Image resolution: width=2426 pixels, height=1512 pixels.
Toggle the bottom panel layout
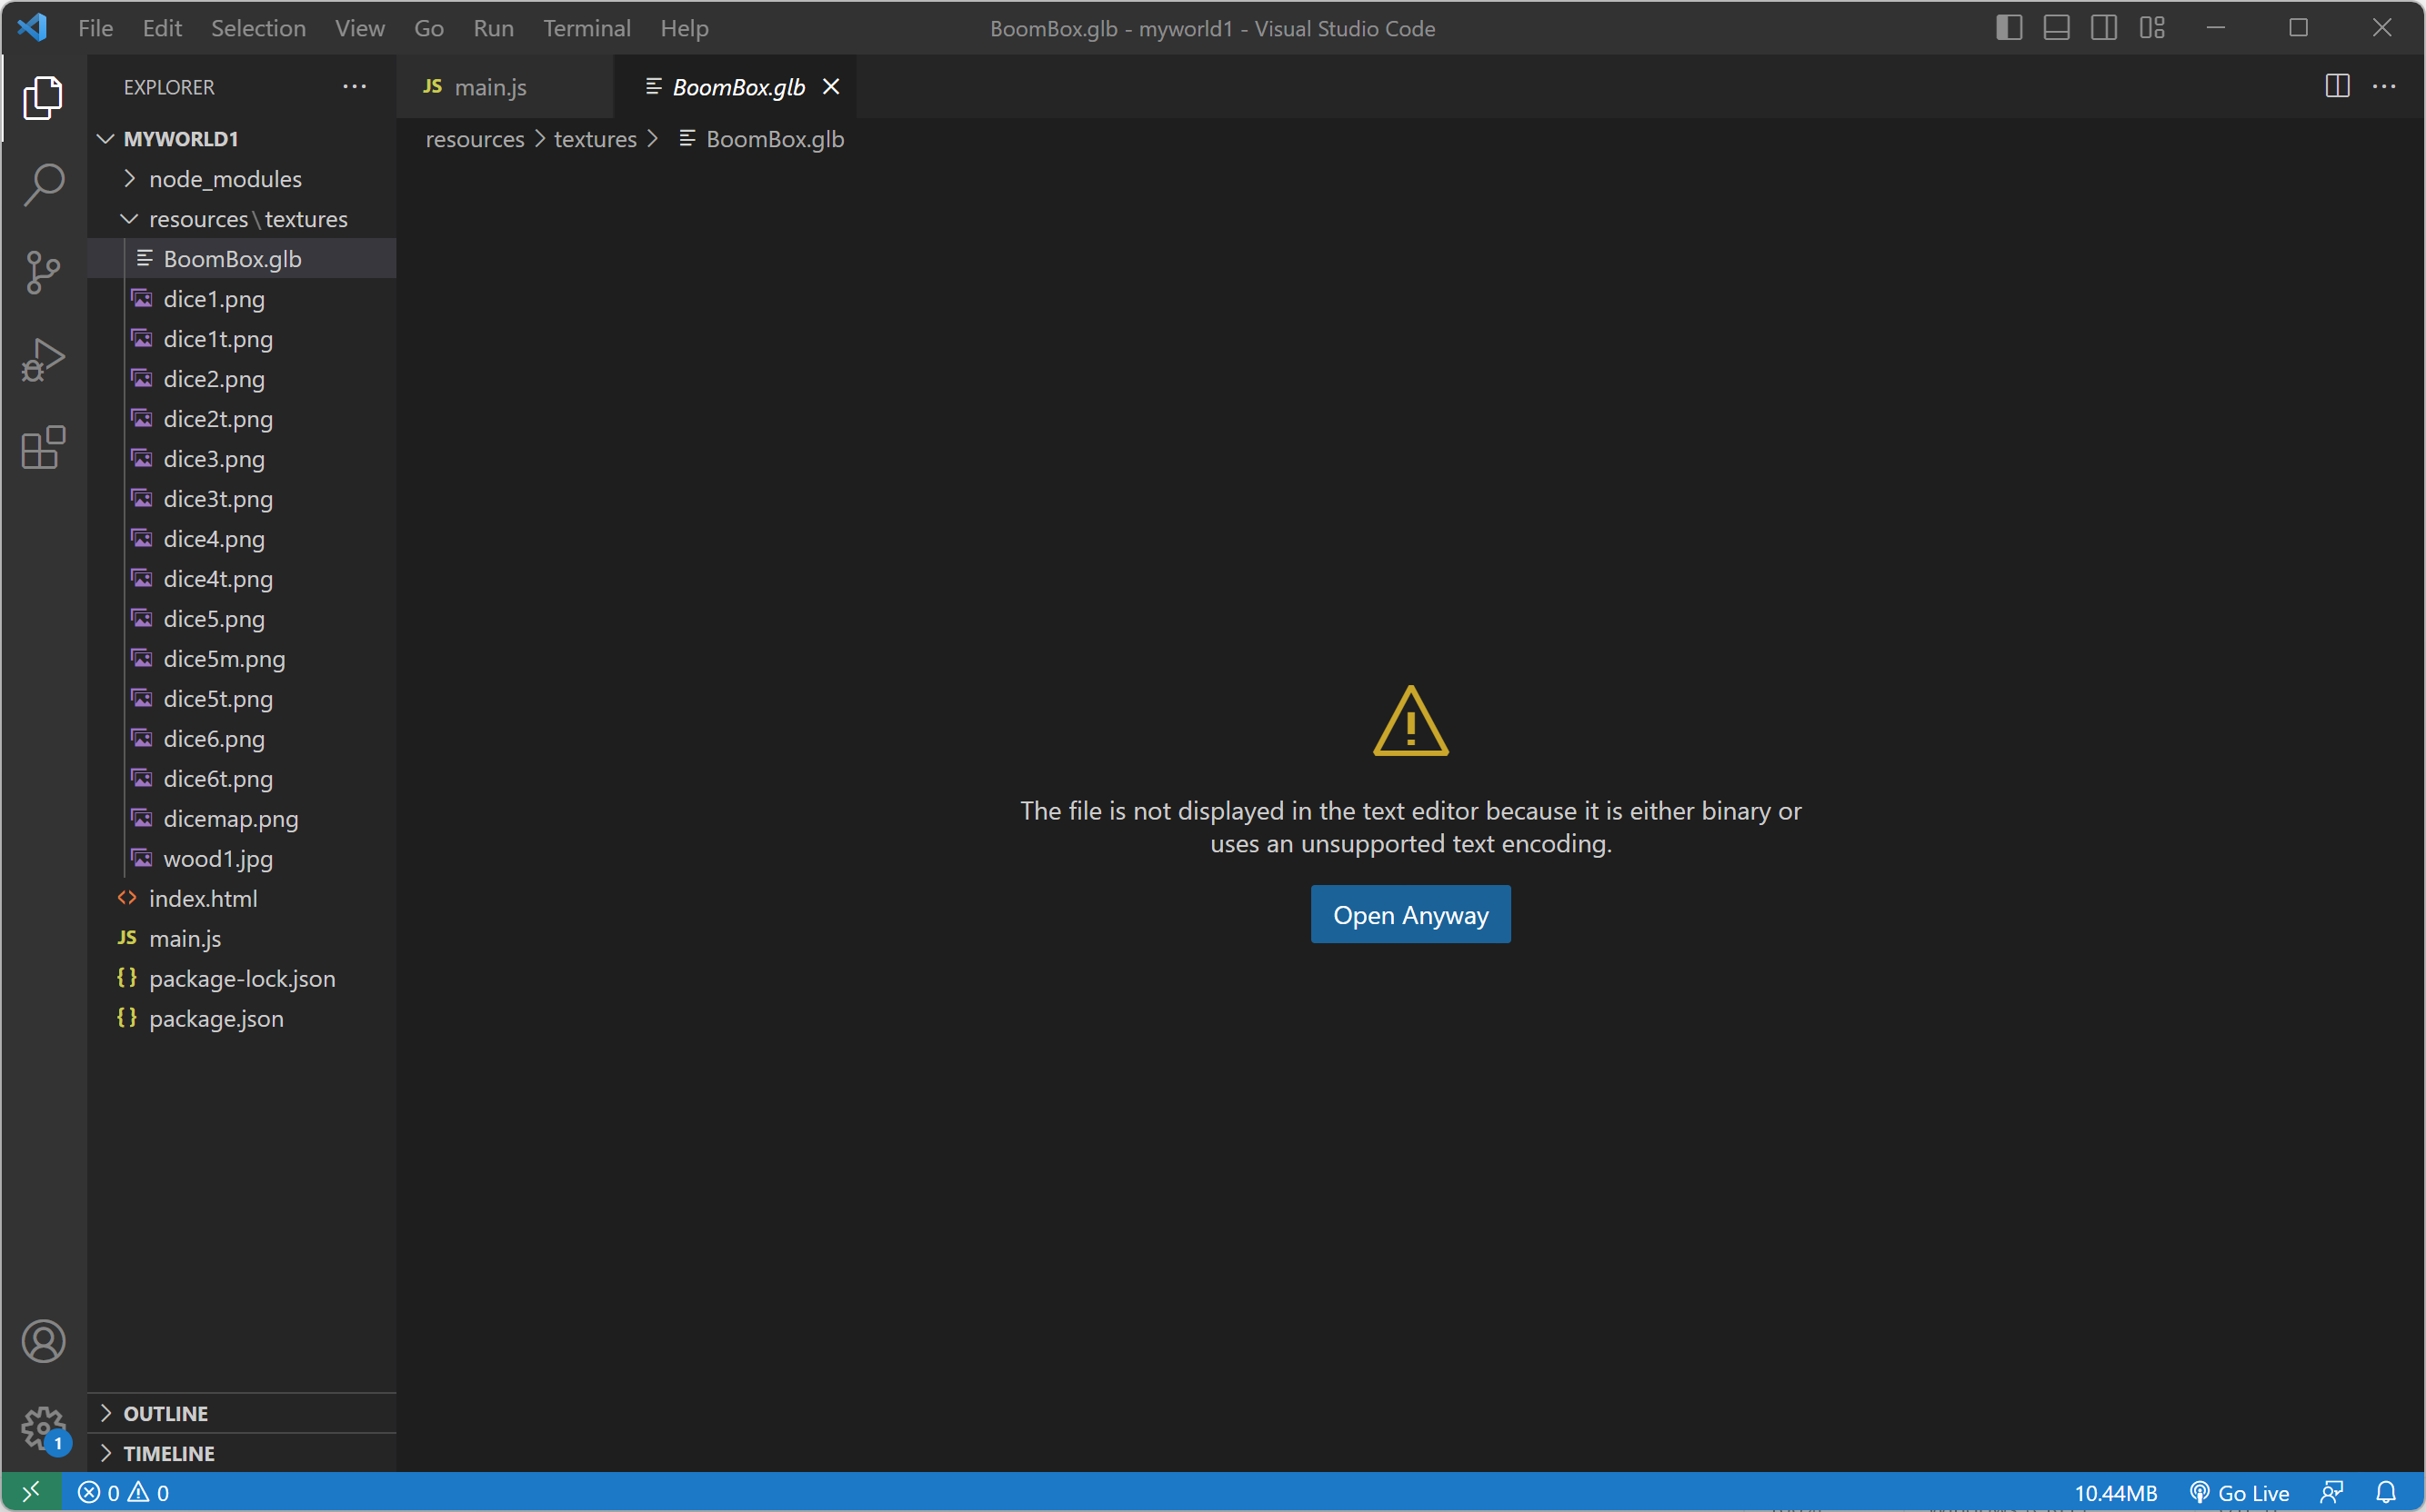2056,28
